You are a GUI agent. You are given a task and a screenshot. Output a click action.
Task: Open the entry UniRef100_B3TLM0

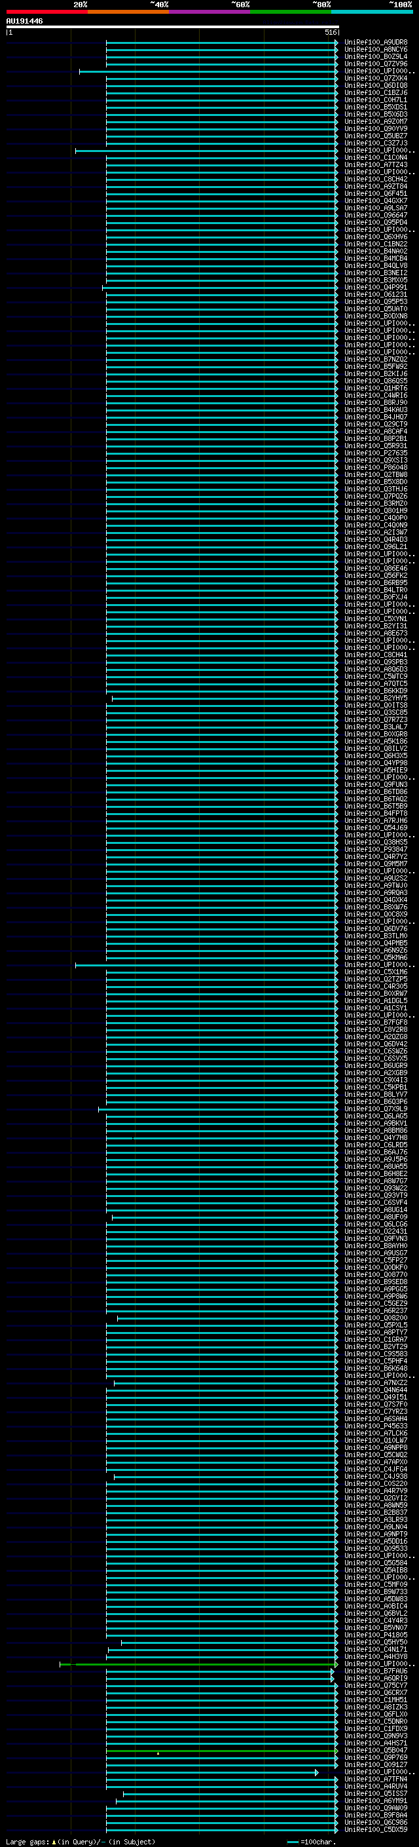(x=376, y=936)
